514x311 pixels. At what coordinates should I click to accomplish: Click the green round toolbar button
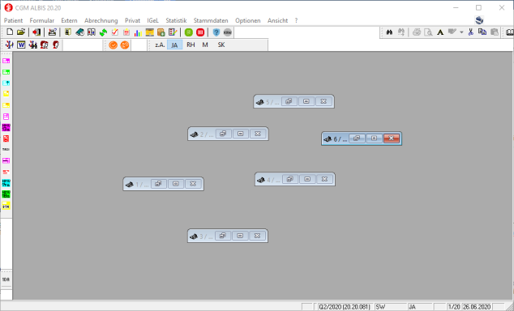click(188, 32)
